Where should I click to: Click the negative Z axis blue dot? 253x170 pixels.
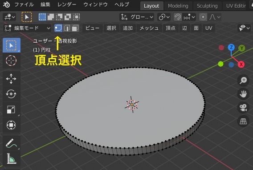(231, 65)
